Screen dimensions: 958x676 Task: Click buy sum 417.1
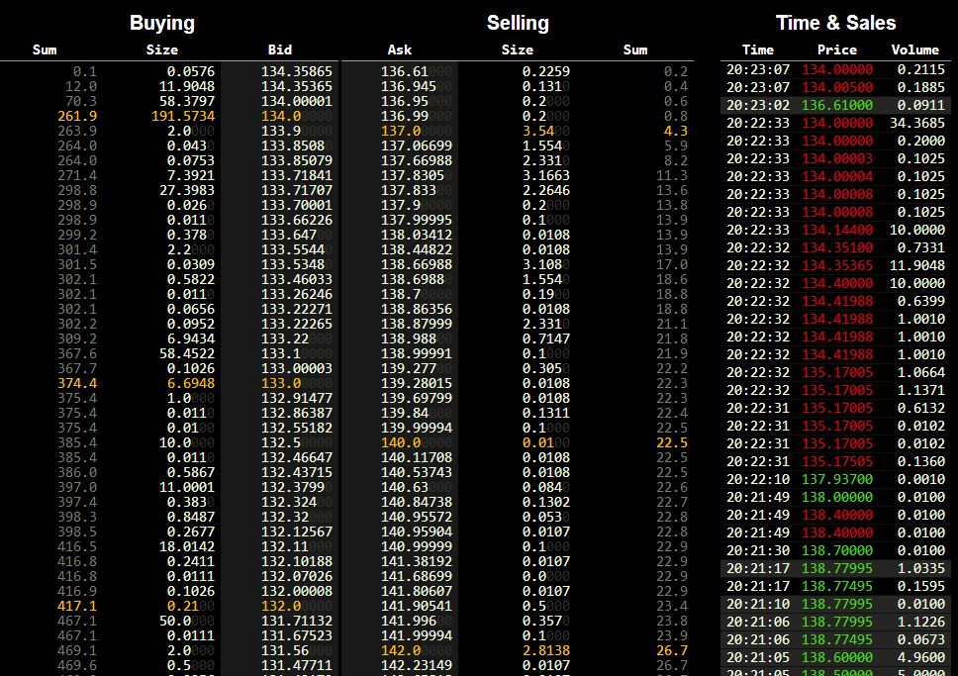coord(77,607)
